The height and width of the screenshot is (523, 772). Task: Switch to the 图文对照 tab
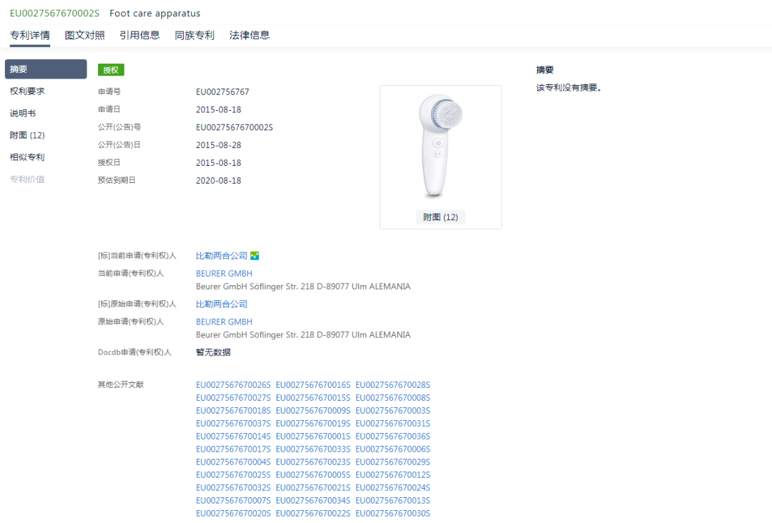point(84,36)
